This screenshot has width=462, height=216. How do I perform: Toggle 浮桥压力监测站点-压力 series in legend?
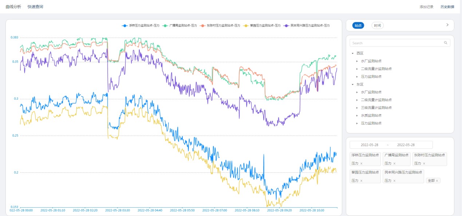(144, 25)
